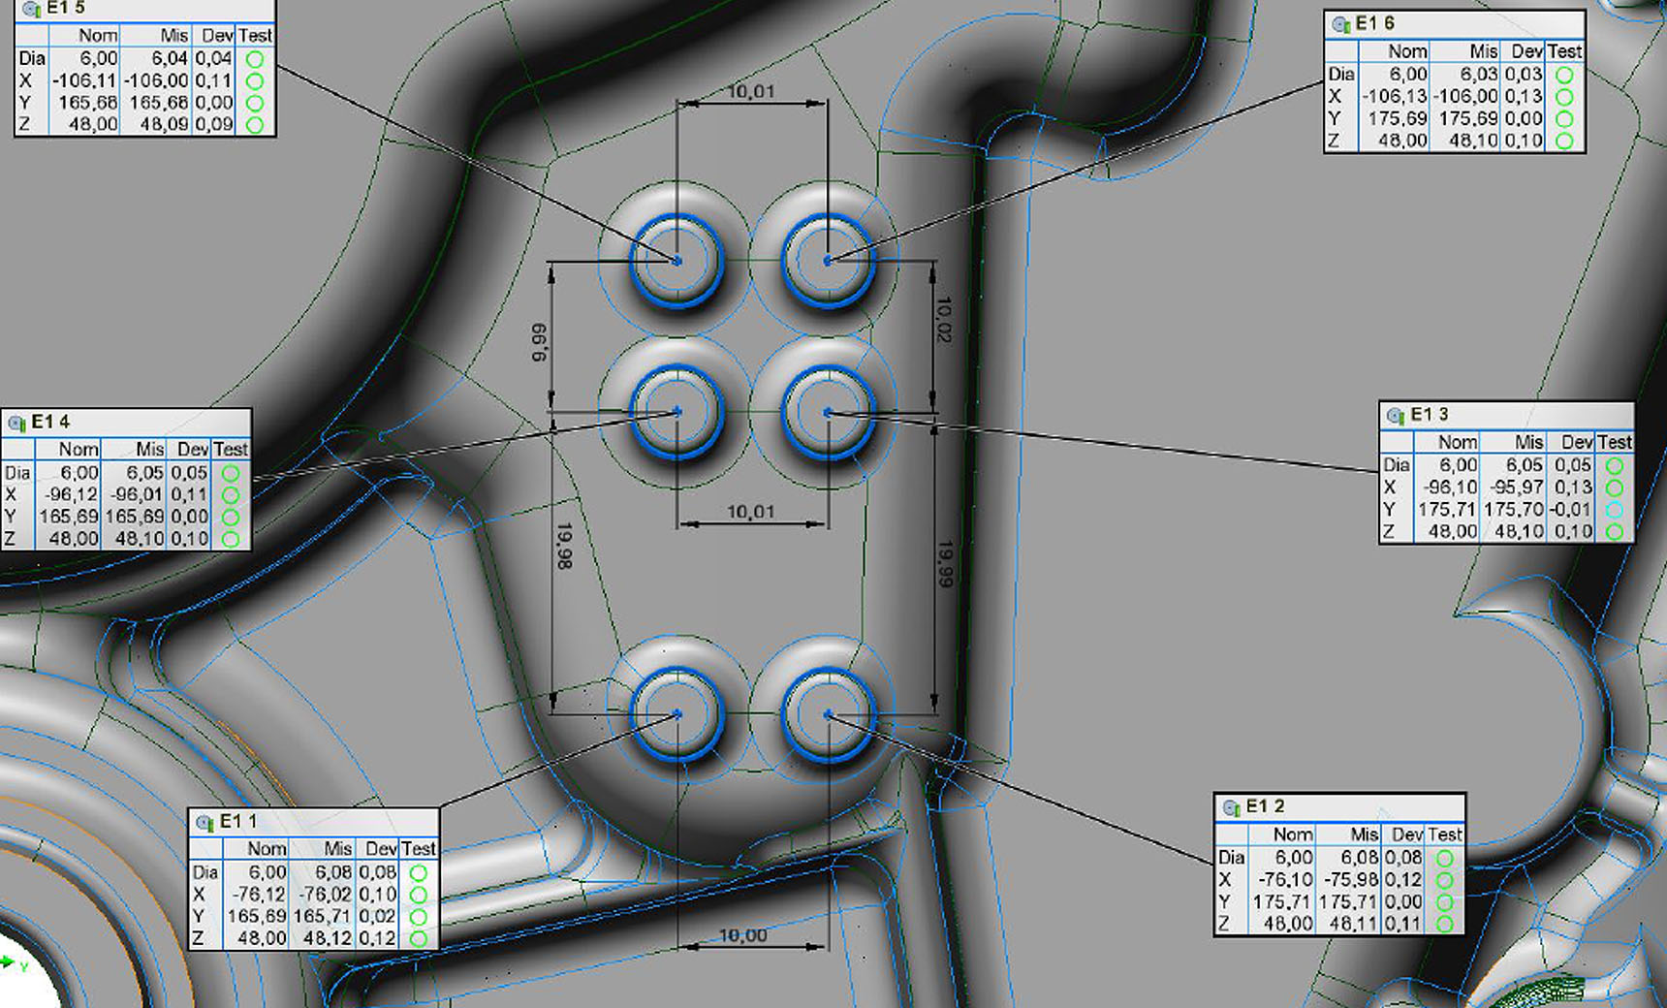The image size is (1667, 1008).
Task: Select the Y nominal 165,66 in E1 5
Action: (87, 103)
